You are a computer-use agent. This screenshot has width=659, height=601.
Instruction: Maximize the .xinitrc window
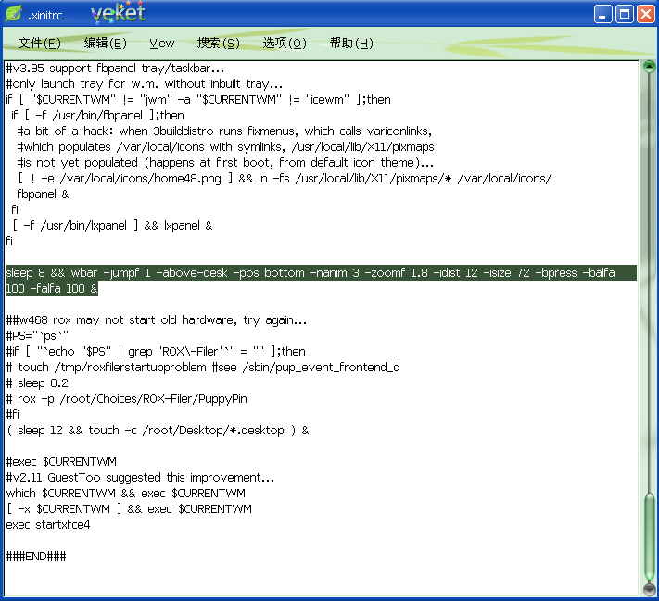click(x=625, y=14)
